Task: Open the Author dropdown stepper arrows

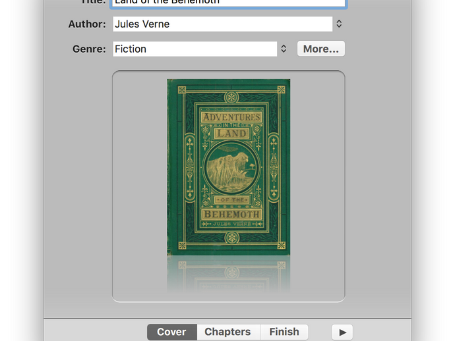Action: pos(339,24)
